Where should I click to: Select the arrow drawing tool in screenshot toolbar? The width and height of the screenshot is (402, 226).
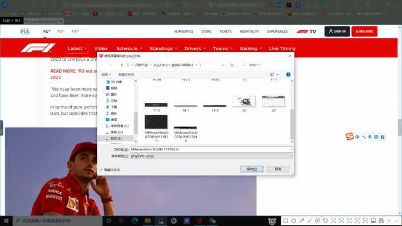(x=301, y=221)
